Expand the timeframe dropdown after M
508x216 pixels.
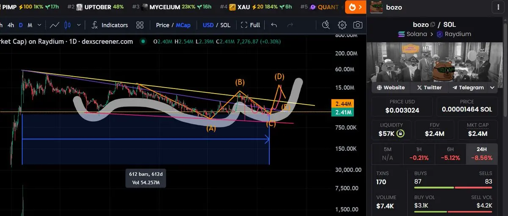point(39,25)
